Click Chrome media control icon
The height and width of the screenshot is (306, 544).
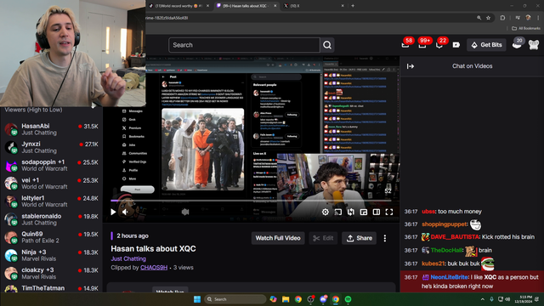click(x=518, y=18)
